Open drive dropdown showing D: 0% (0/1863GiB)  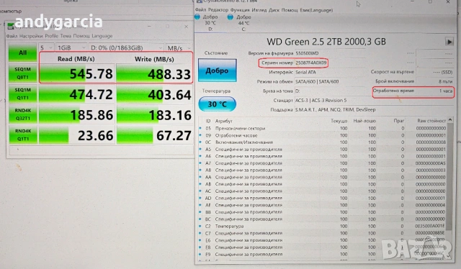[x=126, y=47]
